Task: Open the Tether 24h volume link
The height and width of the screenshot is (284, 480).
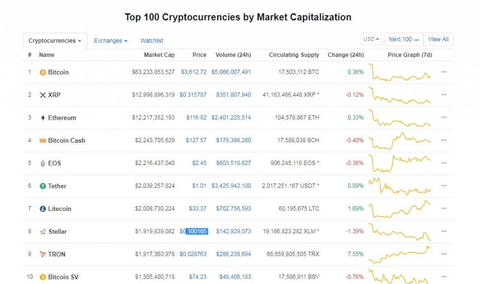Action: point(233,186)
